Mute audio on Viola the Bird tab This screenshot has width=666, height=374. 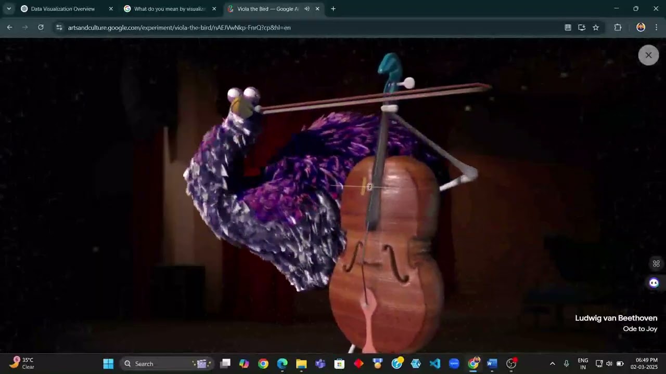pyautogui.click(x=306, y=9)
